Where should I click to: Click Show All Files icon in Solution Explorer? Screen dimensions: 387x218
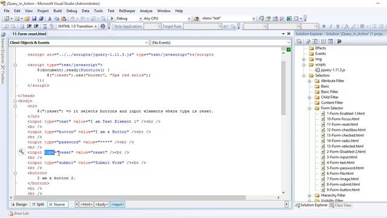tap(308, 41)
